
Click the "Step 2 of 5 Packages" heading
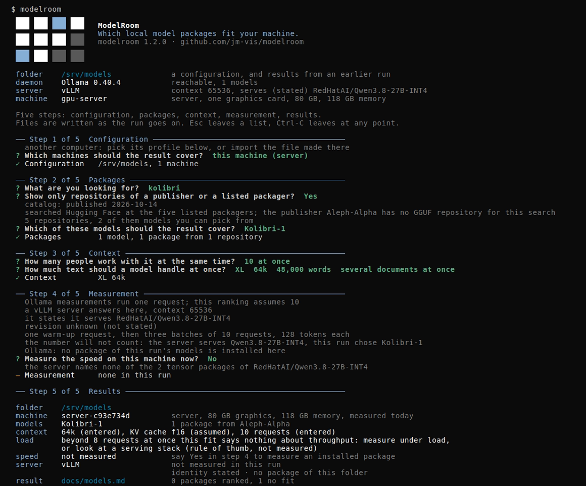tap(77, 180)
